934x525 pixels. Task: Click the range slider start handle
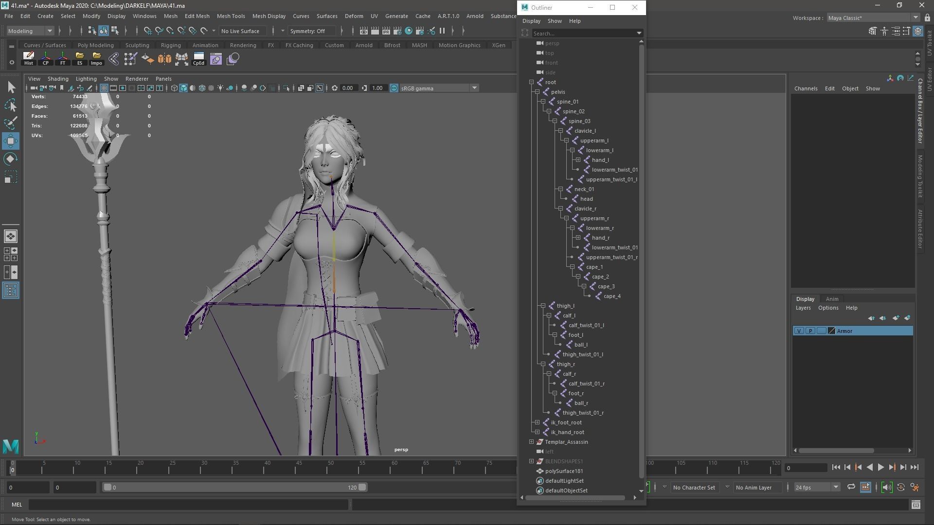[108, 487]
